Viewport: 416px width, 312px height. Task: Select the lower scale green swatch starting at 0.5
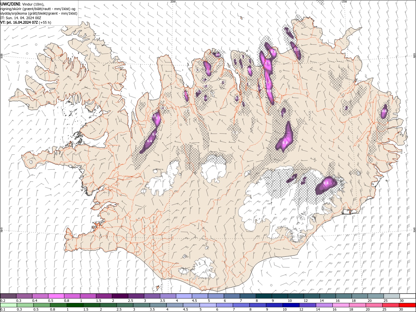(x=42, y=305)
